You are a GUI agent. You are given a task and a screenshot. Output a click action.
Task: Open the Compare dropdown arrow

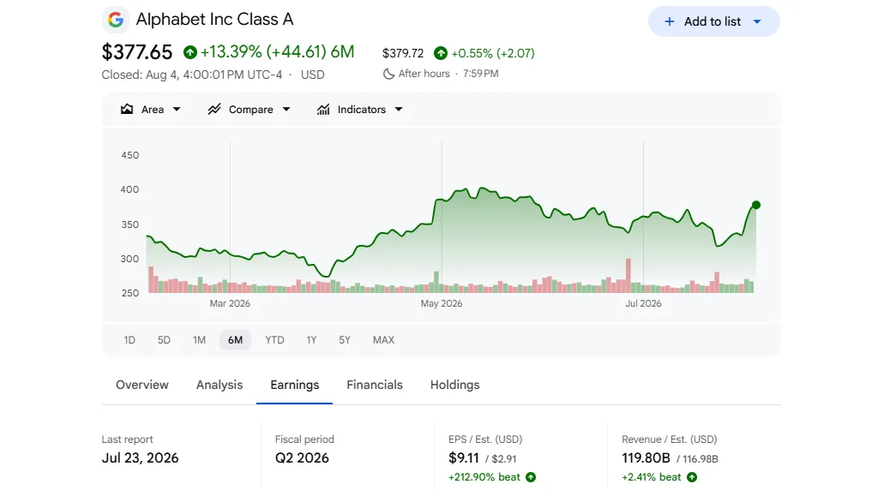coord(286,110)
